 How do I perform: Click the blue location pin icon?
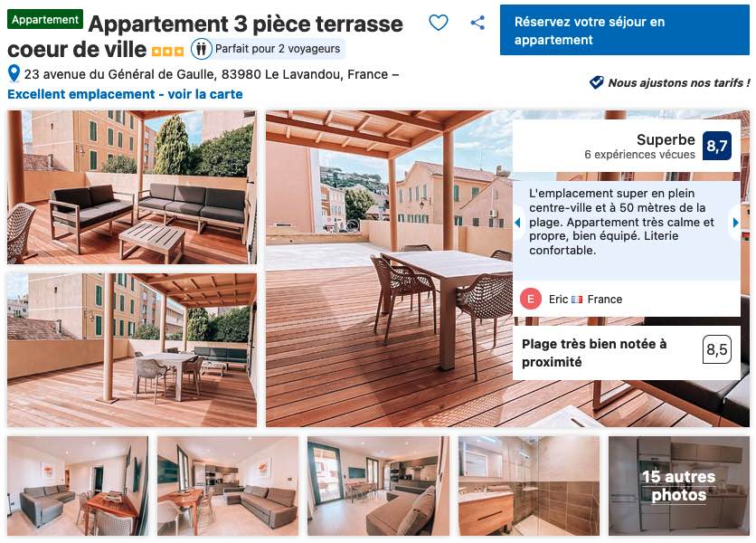pyautogui.click(x=14, y=74)
